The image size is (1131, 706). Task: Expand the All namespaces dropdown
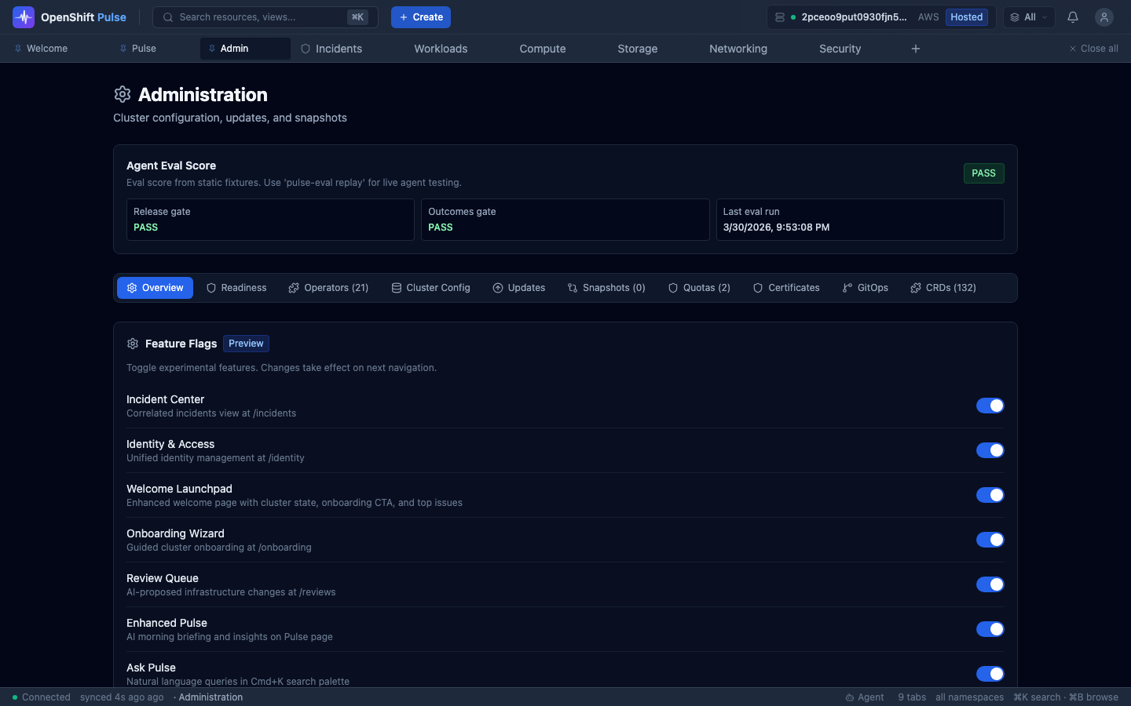coord(1029,17)
